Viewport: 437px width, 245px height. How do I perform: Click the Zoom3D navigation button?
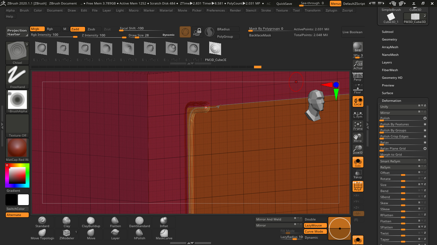click(358, 150)
